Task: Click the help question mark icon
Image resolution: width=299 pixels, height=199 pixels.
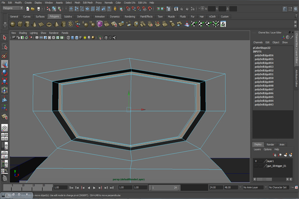Action: (109, 8)
